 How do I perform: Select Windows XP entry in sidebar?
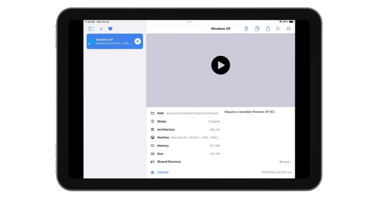pos(115,41)
